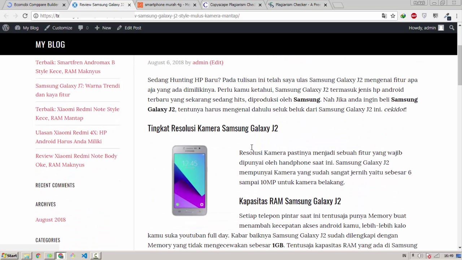The height and width of the screenshot is (260, 462).
Task: Close the Ecomobi Comppare Builder tab
Action: [x=64, y=5]
